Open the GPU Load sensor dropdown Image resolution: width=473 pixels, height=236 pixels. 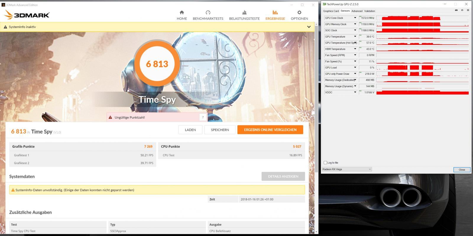(355, 68)
